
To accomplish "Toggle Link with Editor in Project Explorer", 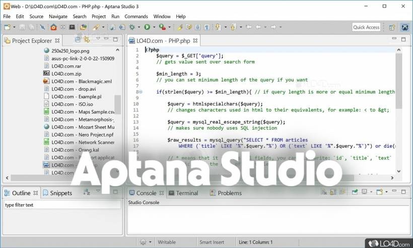I will coord(87,40).
